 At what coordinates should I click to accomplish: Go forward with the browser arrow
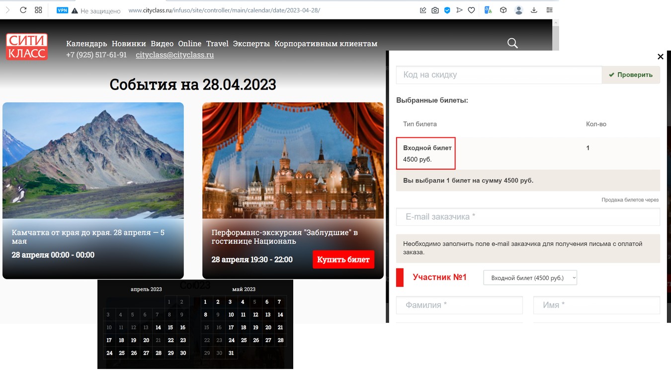pos(7,10)
